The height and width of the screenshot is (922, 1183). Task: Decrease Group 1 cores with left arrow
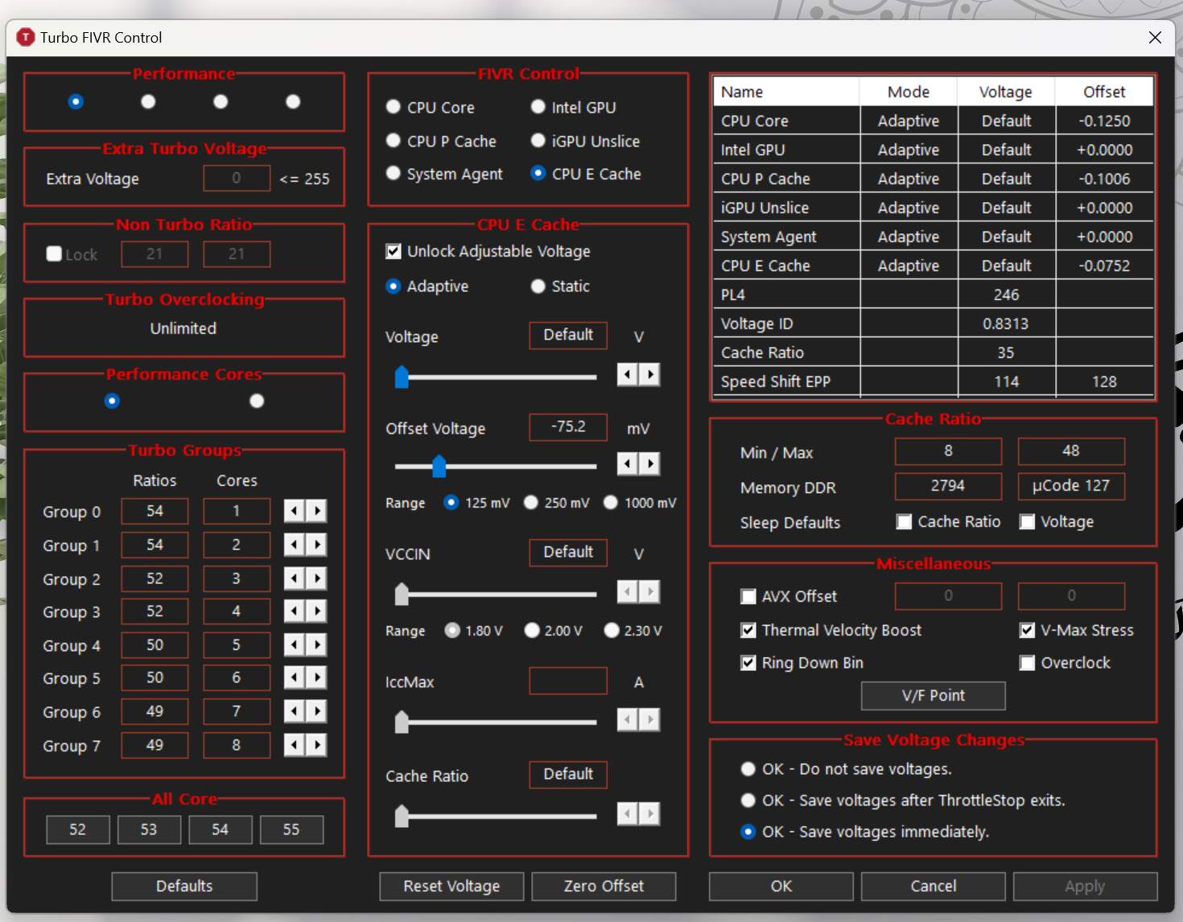295,545
